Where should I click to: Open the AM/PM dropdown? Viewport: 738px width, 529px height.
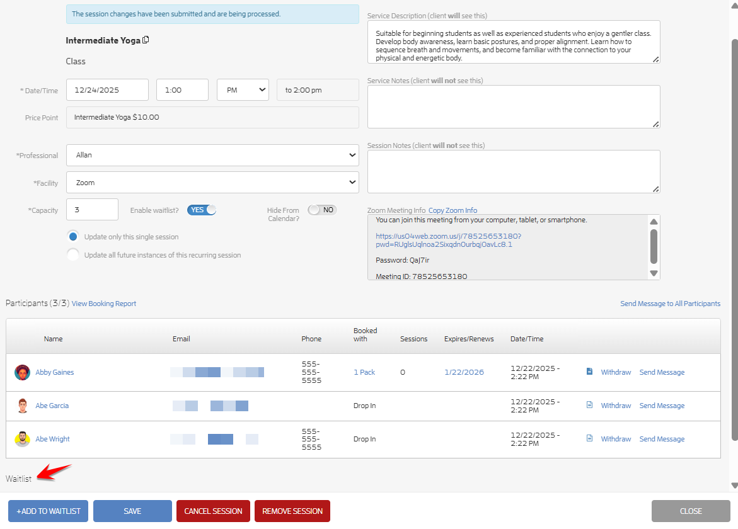pyautogui.click(x=243, y=90)
